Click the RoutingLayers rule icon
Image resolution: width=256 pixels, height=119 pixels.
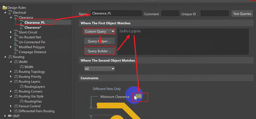(22, 86)
